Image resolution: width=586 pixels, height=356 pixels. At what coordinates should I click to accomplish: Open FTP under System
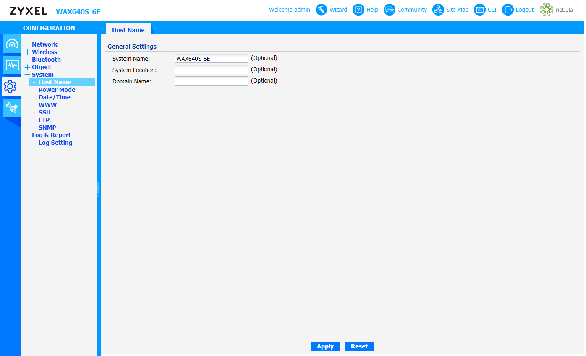[x=44, y=120]
